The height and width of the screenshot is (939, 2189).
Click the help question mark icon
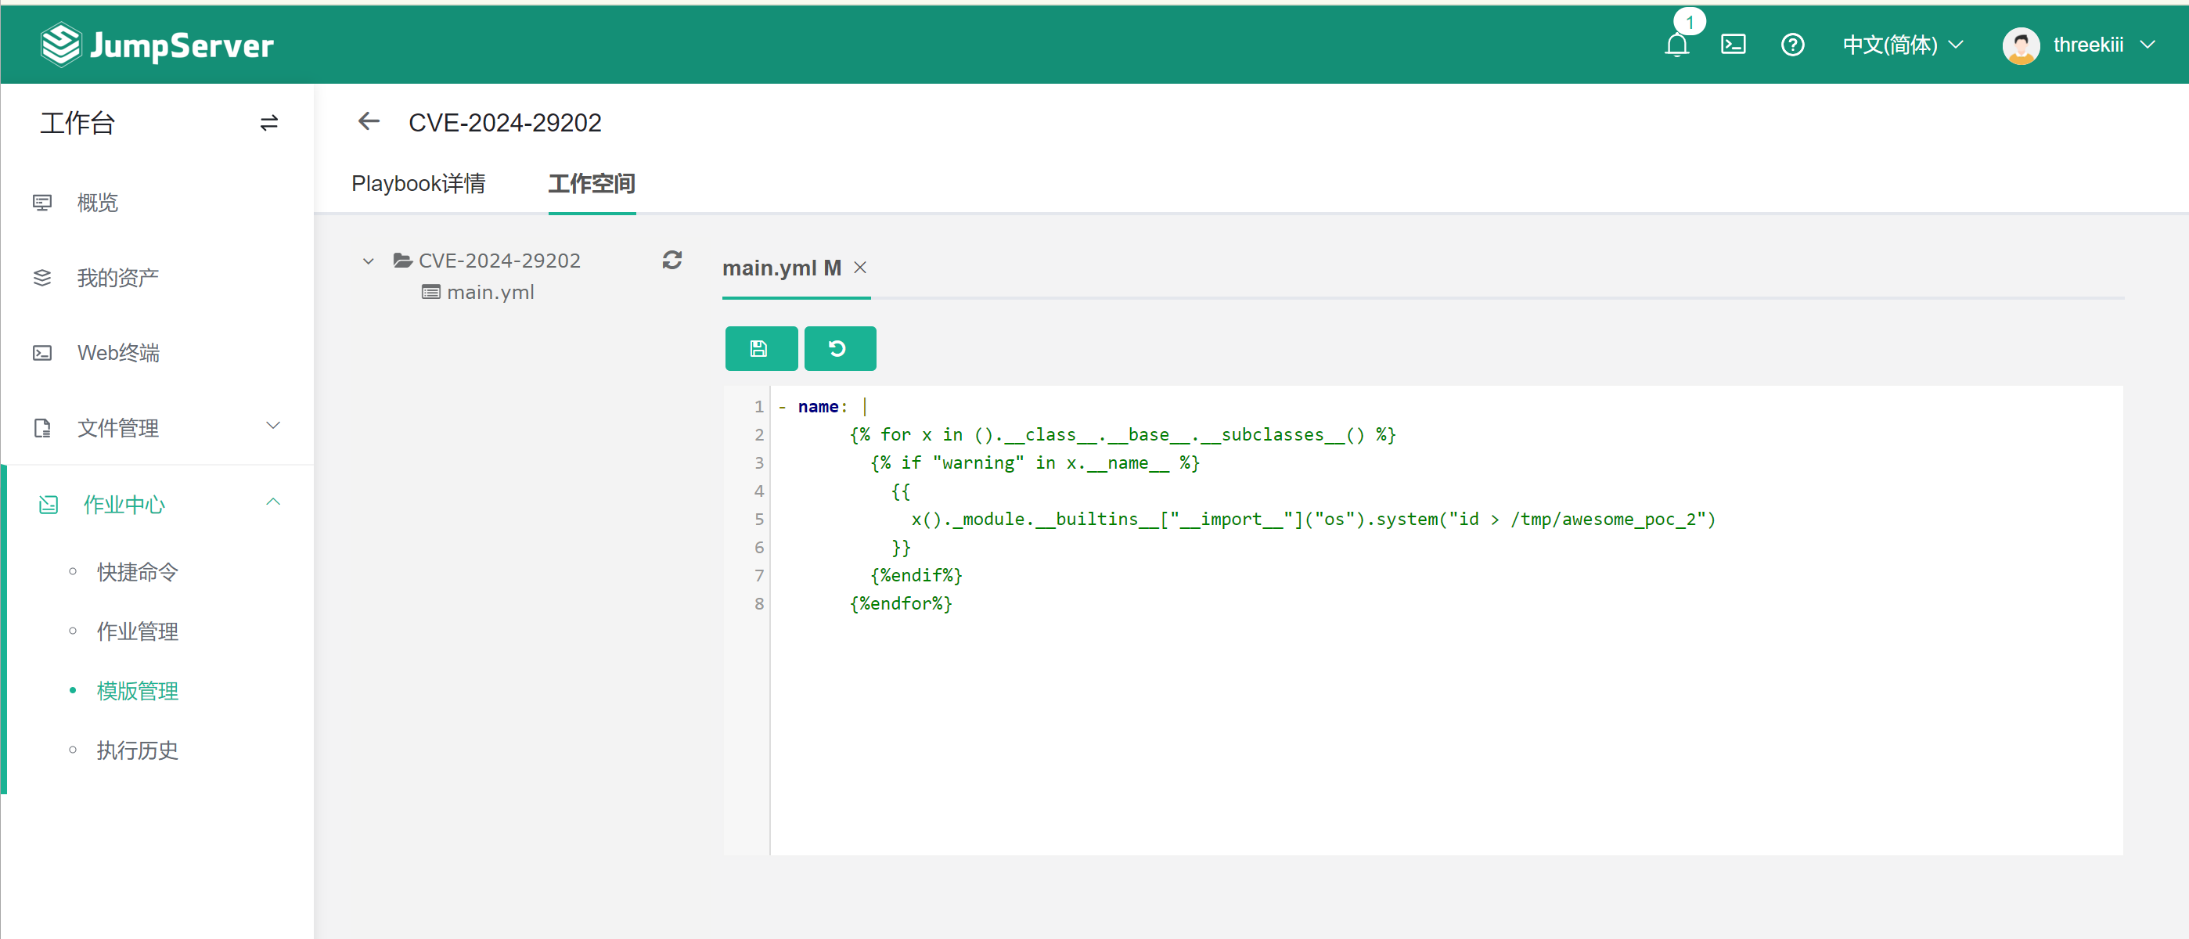[1792, 45]
